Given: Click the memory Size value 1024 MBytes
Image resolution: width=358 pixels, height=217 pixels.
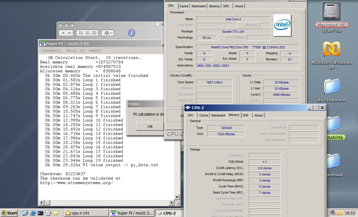Looking at the screenshot, I should point(226,134).
